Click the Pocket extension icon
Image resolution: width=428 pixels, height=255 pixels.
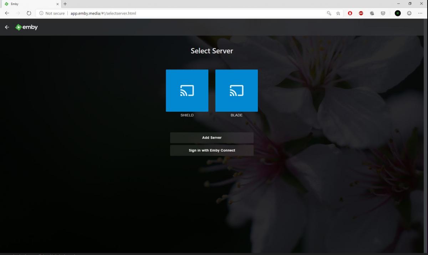click(x=383, y=13)
